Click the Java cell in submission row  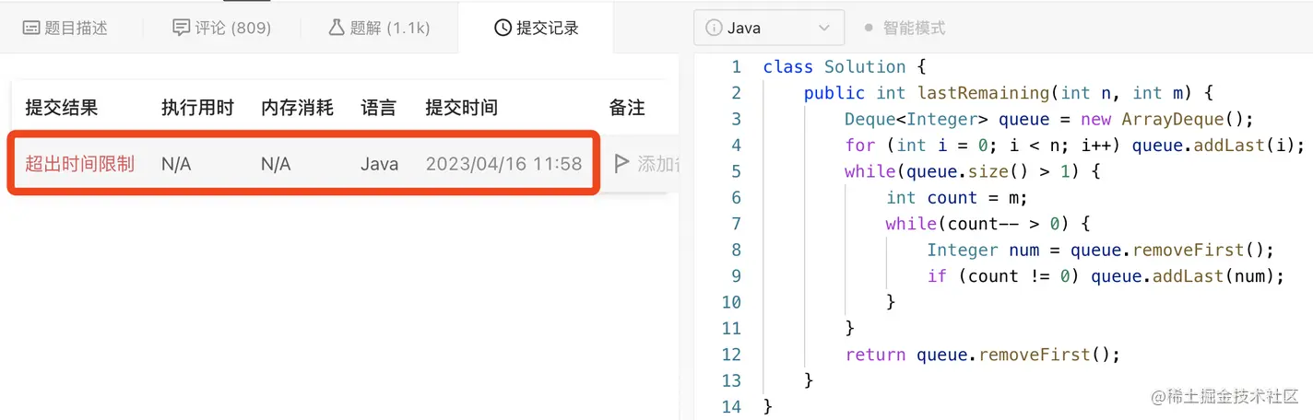click(x=379, y=164)
